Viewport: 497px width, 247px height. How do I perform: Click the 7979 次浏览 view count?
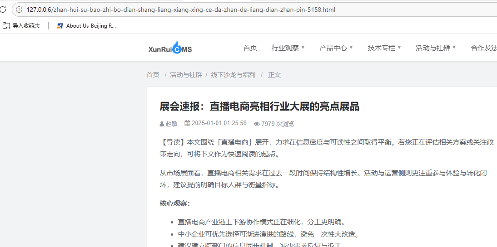[277, 124]
